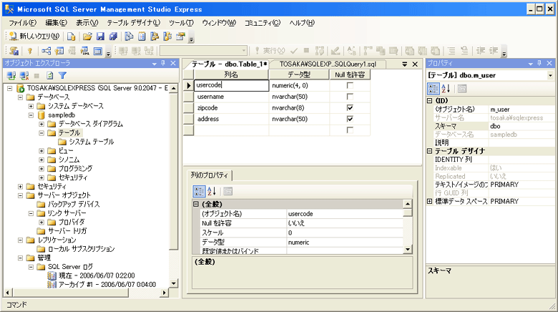Click Alphabetical sort icon in column properties pane
Screen dimensions: 558x312
click(212, 191)
